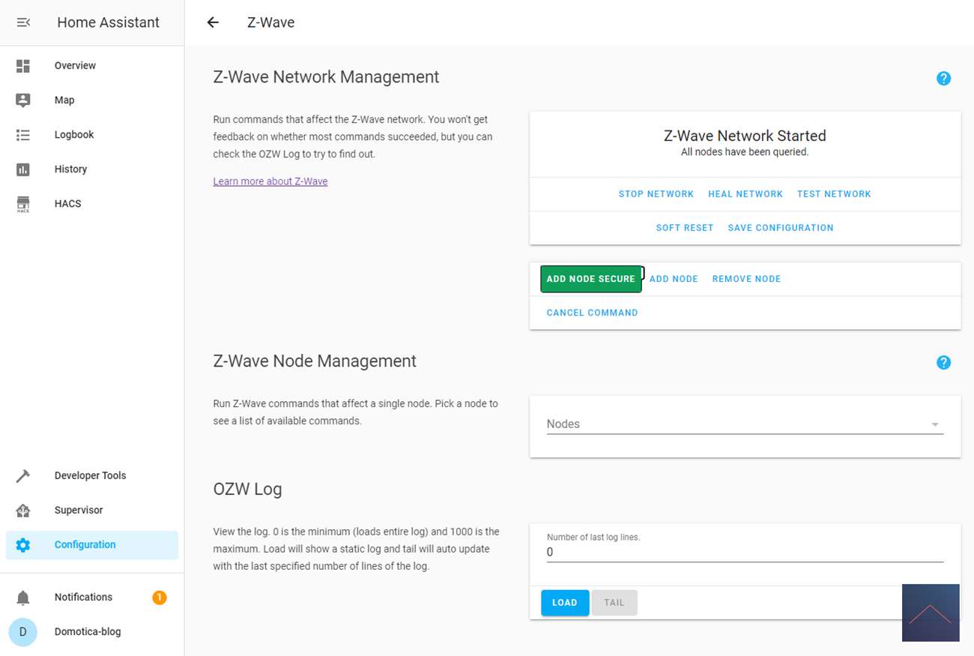The width and height of the screenshot is (974, 656).
Task: Click the back arrow next to Z-Wave
Action: (213, 22)
